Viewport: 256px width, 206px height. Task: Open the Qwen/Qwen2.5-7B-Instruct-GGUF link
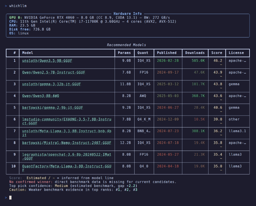54,72
